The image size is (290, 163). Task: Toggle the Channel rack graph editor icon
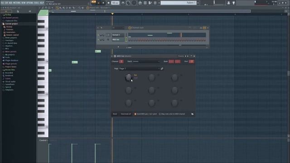pos(201,28)
